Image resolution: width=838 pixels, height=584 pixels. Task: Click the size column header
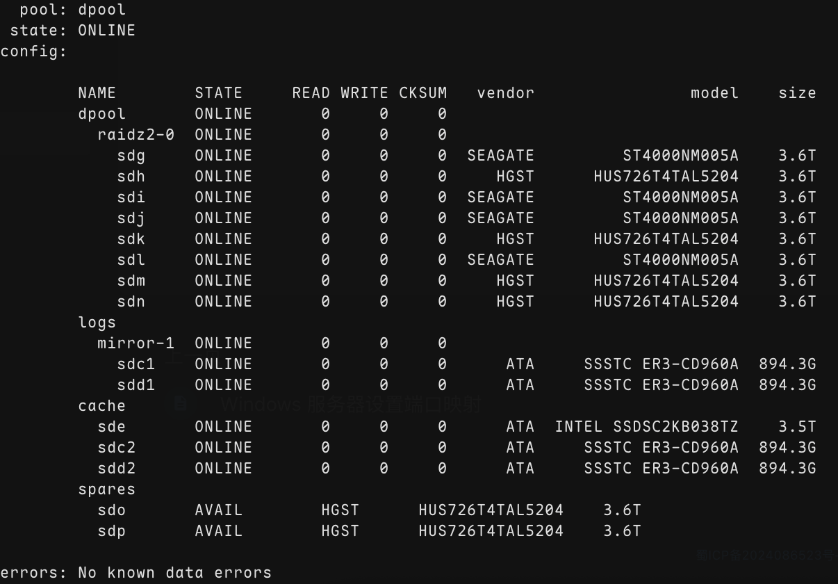[x=797, y=93]
